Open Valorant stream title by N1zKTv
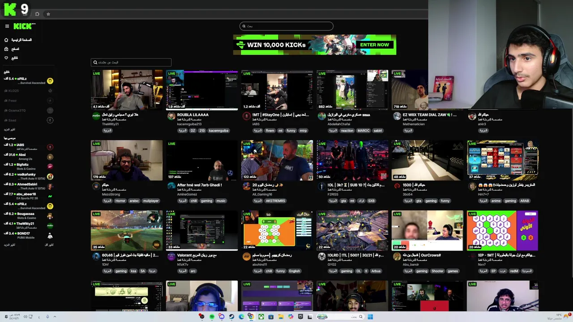The height and width of the screenshot is (322, 573). click(x=197, y=255)
